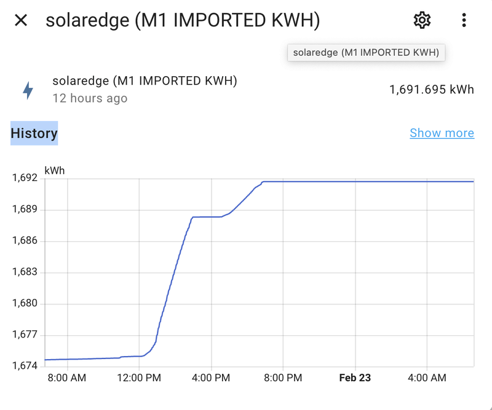The height and width of the screenshot is (410, 492).
Task: Click the 1,692 y-axis label
Action: tap(25, 178)
